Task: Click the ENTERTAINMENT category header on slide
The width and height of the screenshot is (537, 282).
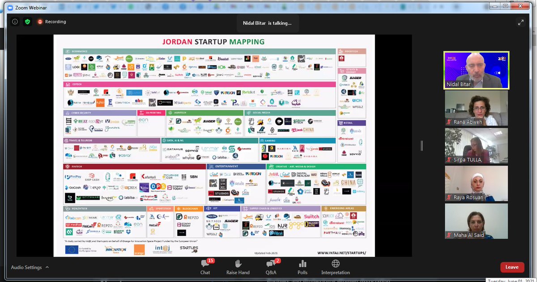Action: tap(236, 166)
